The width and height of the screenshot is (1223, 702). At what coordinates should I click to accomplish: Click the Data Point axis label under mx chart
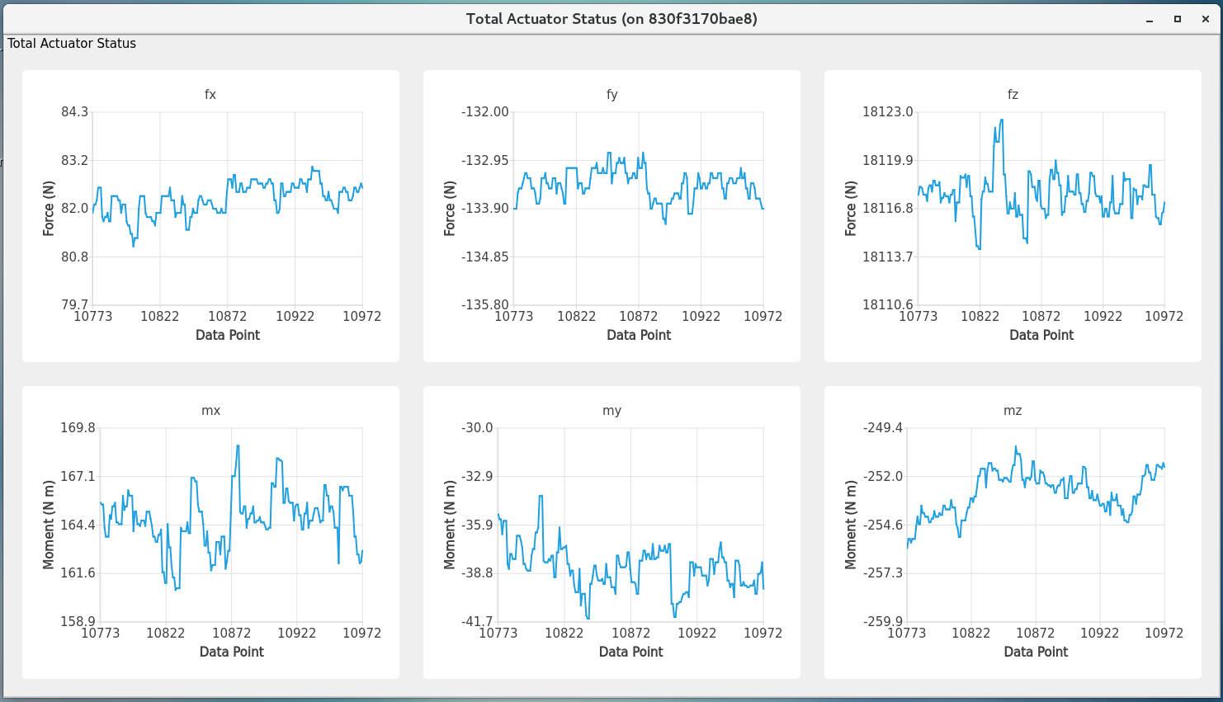coord(231,652)
